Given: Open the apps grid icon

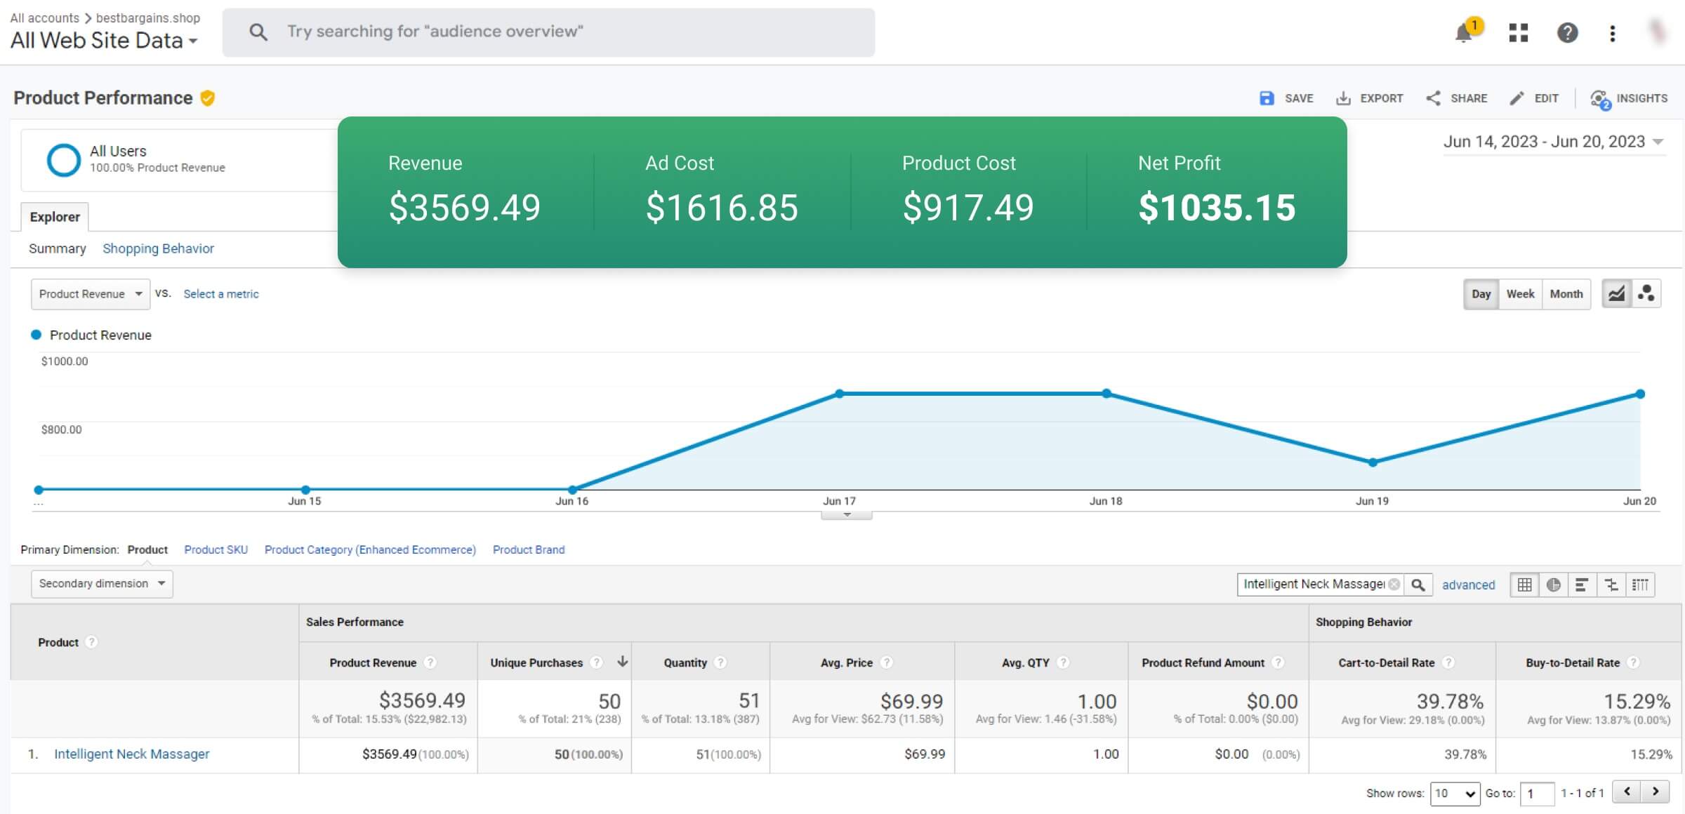Looking at the screenshot, I should click(x=1518, y=33).
